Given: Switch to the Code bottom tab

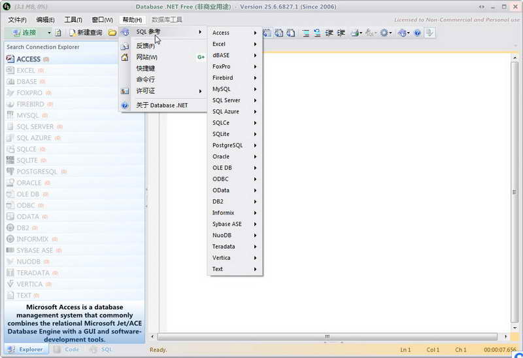Looking at the screenshot, I should click(x=67, y=349).
